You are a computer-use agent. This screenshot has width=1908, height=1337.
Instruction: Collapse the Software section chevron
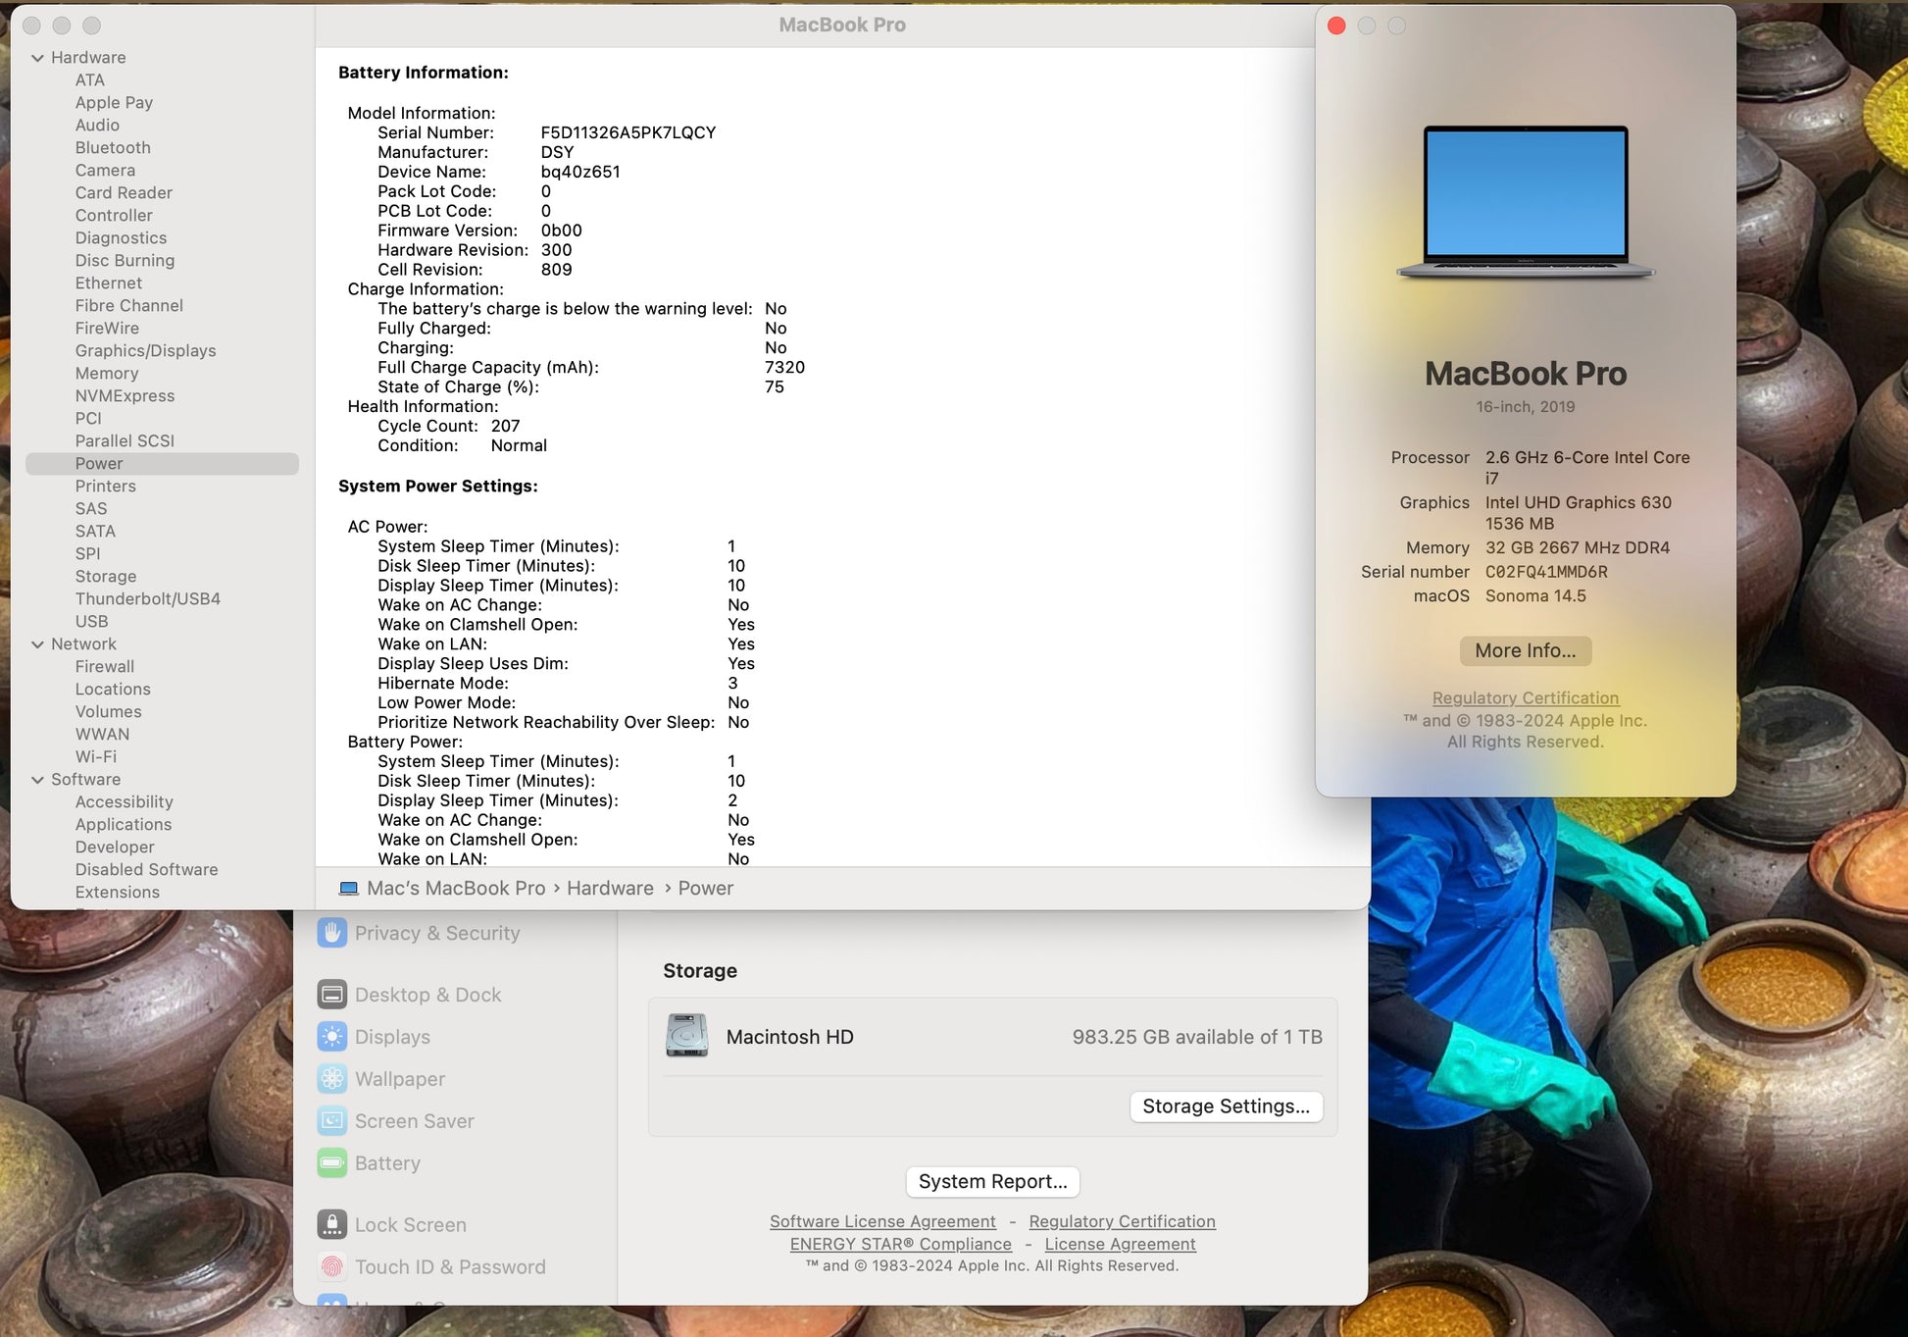pos(38,780)
